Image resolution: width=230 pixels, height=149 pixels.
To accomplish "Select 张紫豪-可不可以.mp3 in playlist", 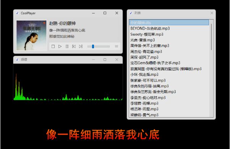I will pyautogui.click(x=169, y=80).
